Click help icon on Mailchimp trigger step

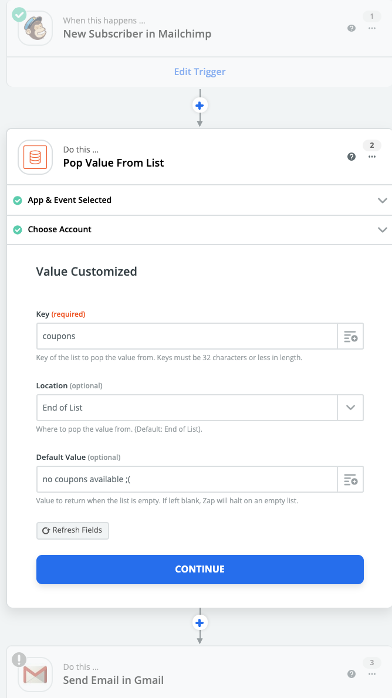tap(352, 28)
